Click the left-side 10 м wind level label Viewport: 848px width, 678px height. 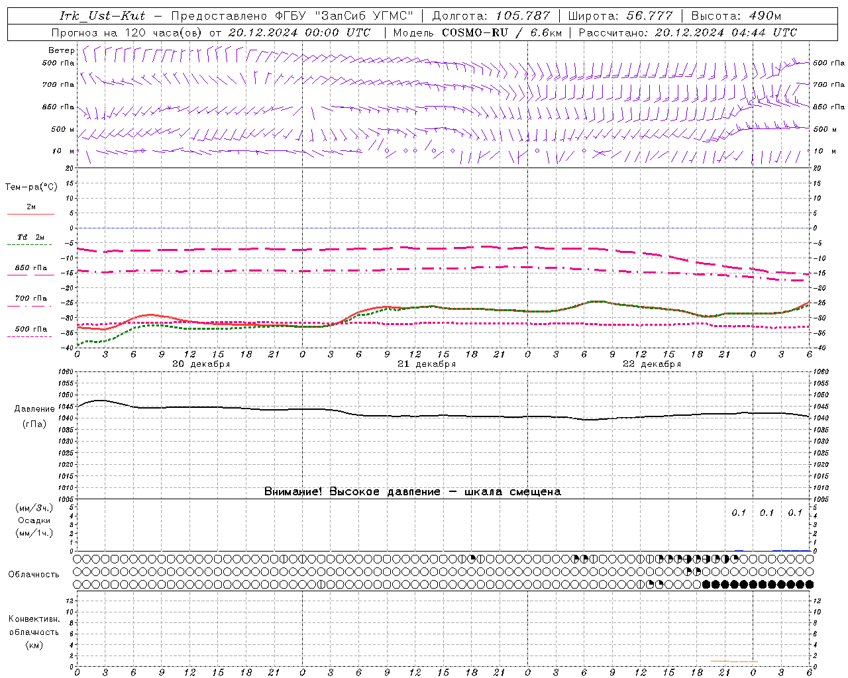pyautogui.click(x=64, y=151)
